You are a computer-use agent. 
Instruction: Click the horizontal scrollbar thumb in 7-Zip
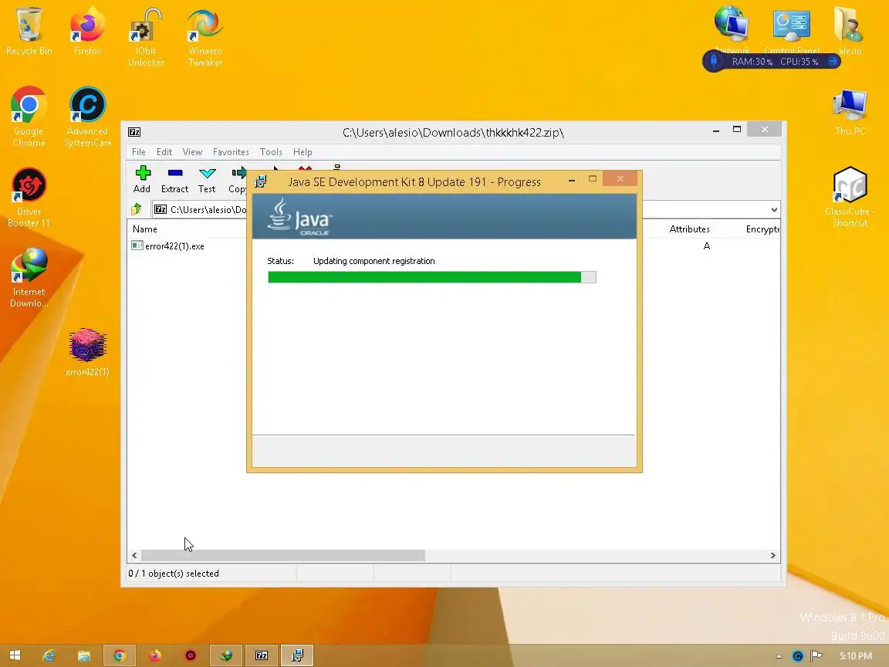(x=283, y=555)
